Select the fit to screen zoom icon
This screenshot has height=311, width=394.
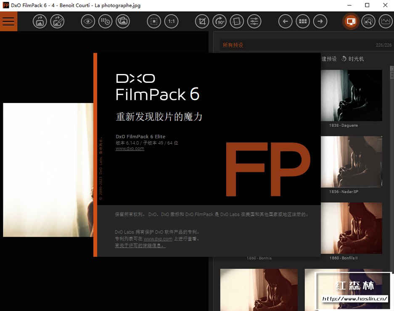tap(154, 21)
